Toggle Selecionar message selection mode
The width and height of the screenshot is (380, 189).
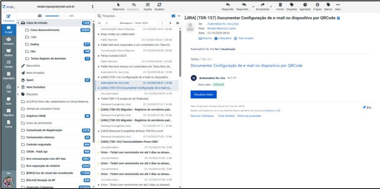(118, 6)
